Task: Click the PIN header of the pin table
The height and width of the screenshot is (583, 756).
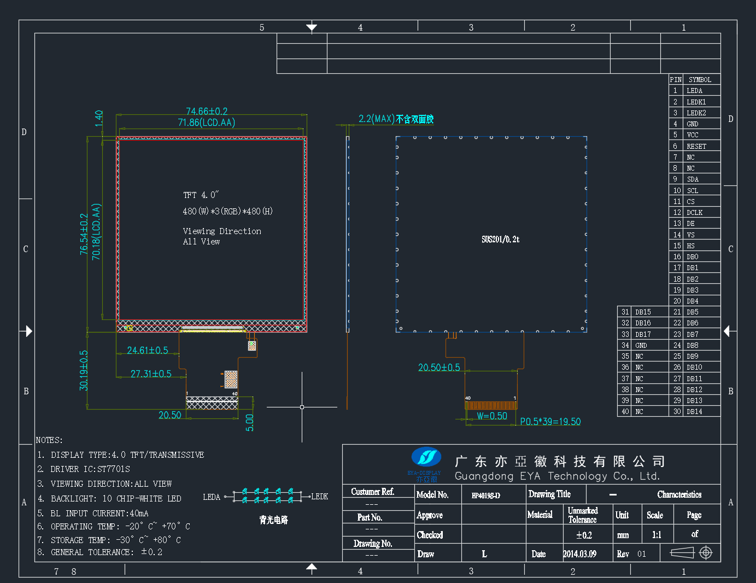Action: pyautogui.click(x=676, y=80)
